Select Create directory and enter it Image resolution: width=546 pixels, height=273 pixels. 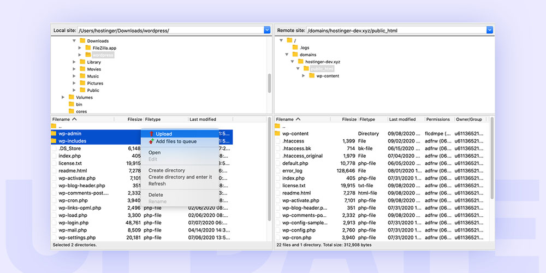pos(180,177)
